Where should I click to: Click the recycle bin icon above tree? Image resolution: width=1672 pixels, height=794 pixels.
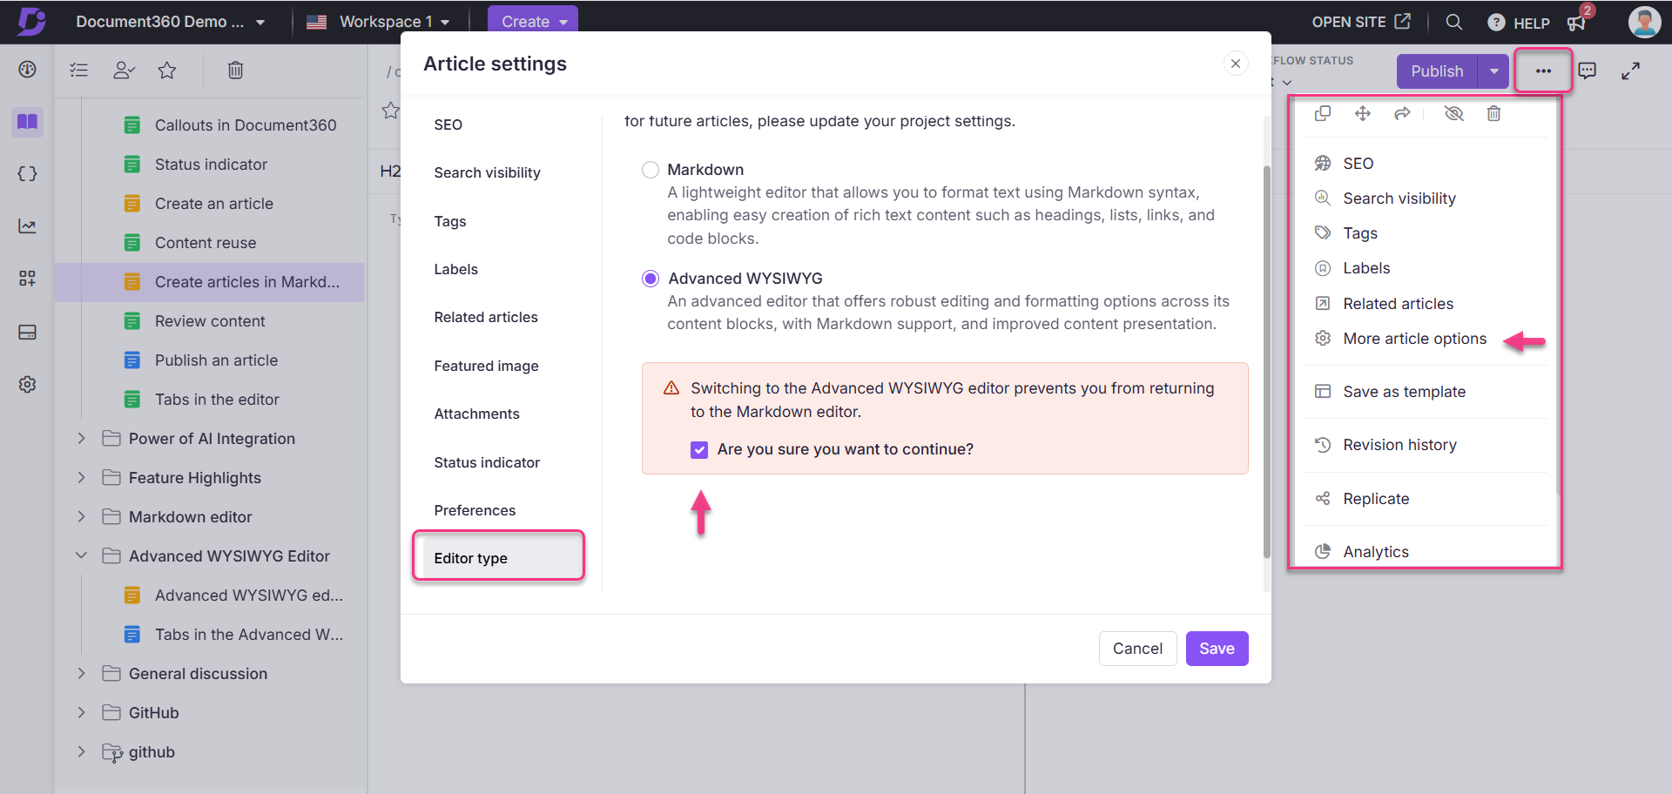[235, 70]
